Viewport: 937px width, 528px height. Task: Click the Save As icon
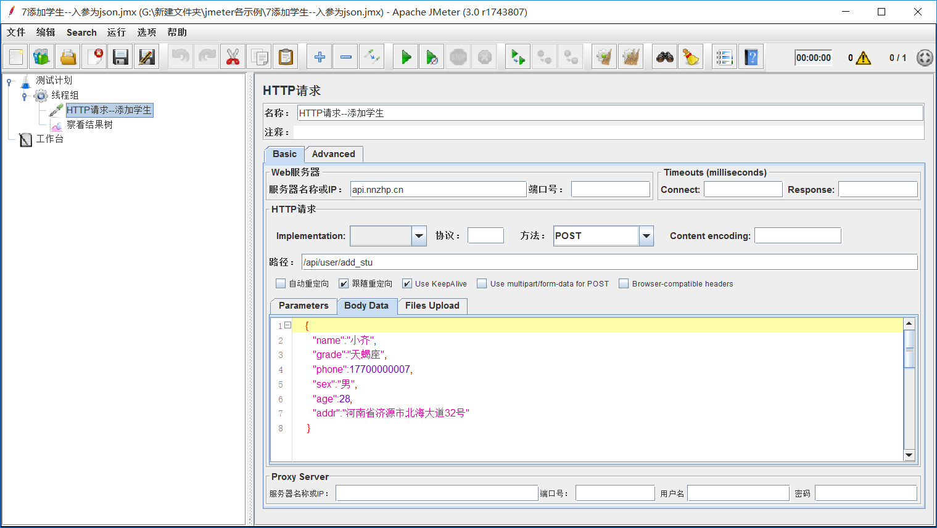pyautogui.click(x=147, y=57)
